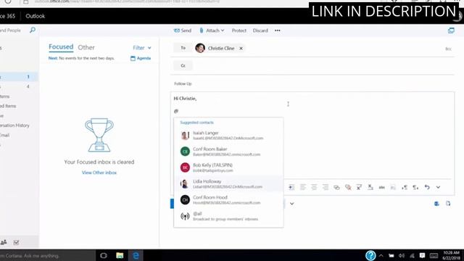Click the document icon at the compose bottom right
464x261 pixels.
coord(448,204)
